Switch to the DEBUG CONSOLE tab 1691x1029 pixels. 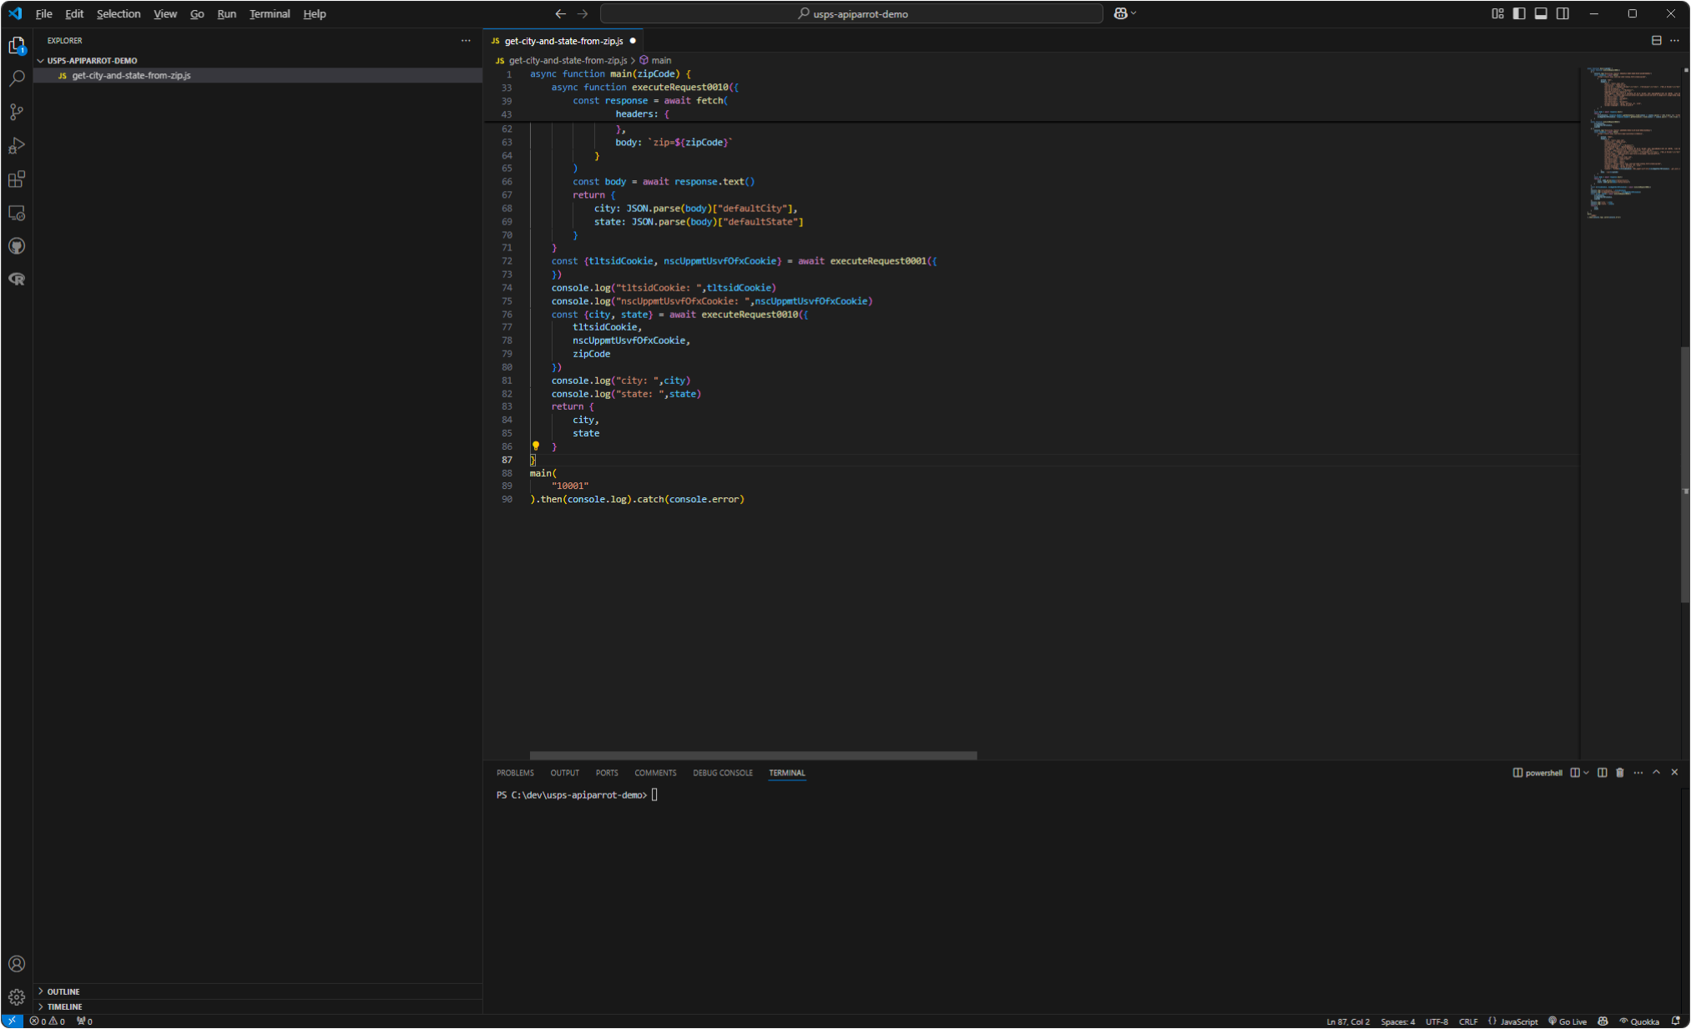click(x=723, y=773)
